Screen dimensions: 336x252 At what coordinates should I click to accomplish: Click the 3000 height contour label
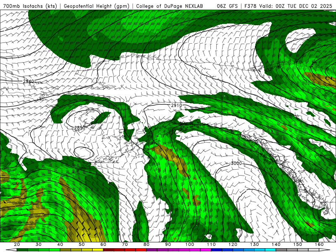coord(236,163)
